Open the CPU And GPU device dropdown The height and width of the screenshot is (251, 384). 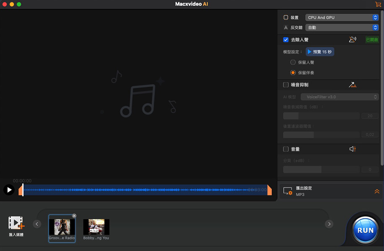pyautogui.click(x=342, y=17)
